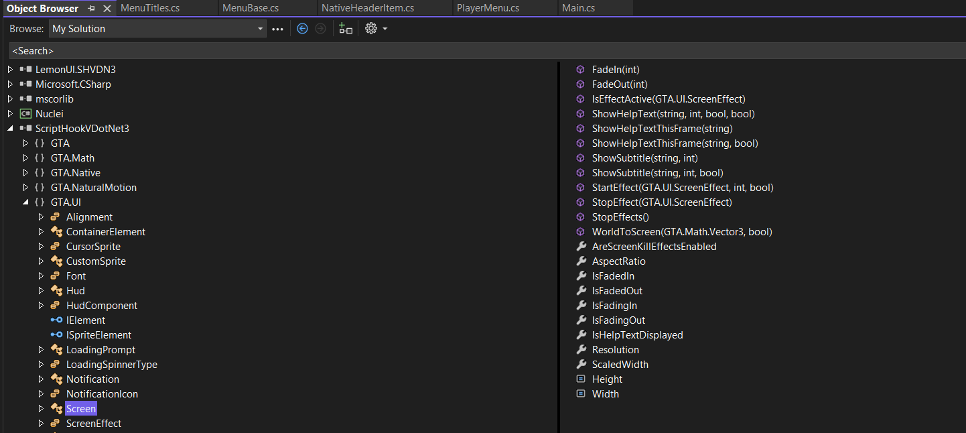The width and height of the screenshot is (966, 433).
Task: Select the Nuclei C# project icon
Action: [26, 114]
